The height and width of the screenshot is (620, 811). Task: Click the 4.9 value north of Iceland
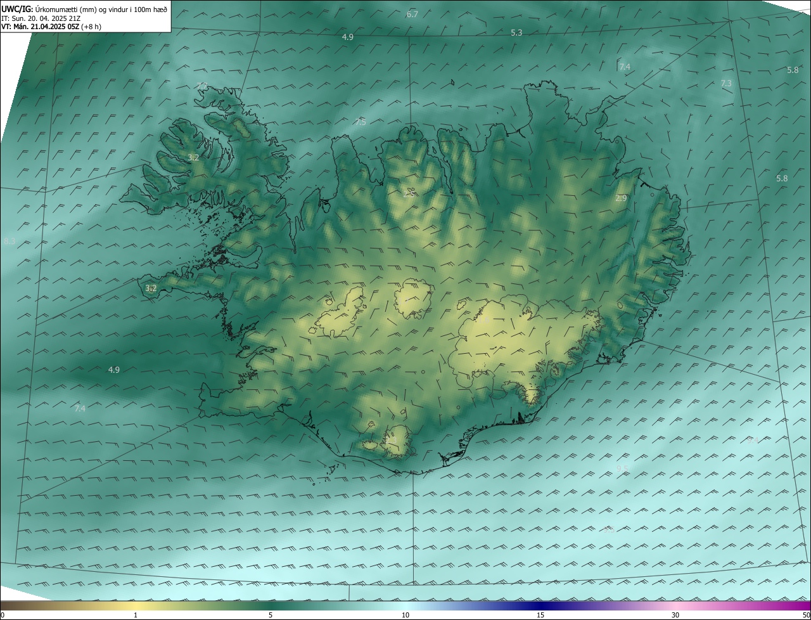point(347,37)
